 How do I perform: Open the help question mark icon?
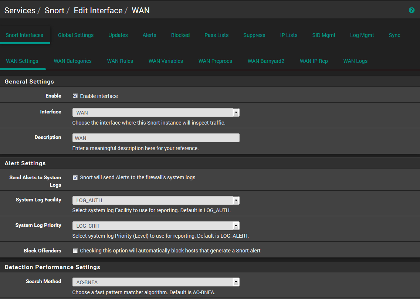tap(411, 10)
